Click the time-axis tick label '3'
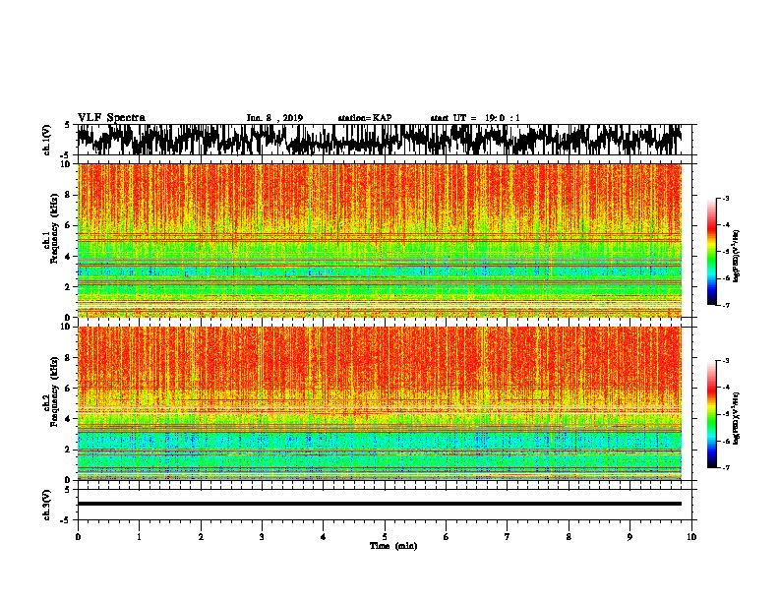This screenshot has width=779, height=602. [x=262, y=537]
